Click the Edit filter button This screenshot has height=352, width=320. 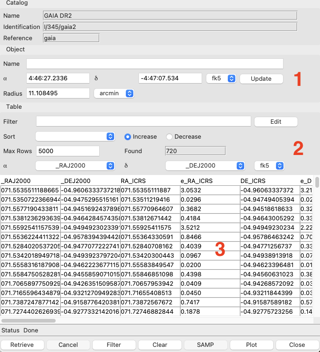pos(276,122)
